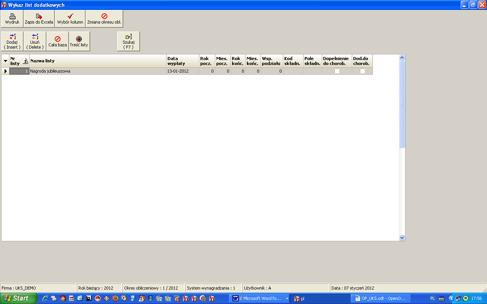This screenshot has width=487, height=304.
Task: Click Zmiana okresu obl. button
Action: click(104, 19)
